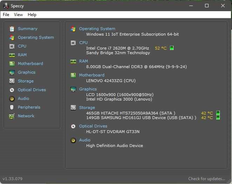Click the Audio speaker icon in sidebar

click(x=12, y=99)
